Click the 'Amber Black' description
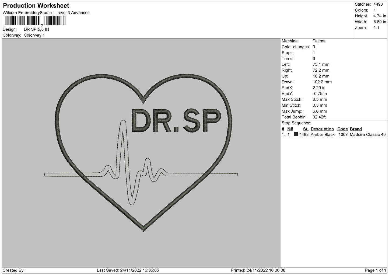The height and width of the screenshot is (275, 389). pos(323,135)
